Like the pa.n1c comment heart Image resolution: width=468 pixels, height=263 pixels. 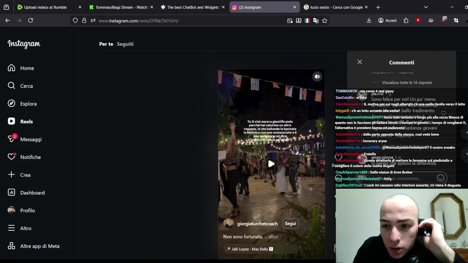pyautogui.click(x=443, y=114)
